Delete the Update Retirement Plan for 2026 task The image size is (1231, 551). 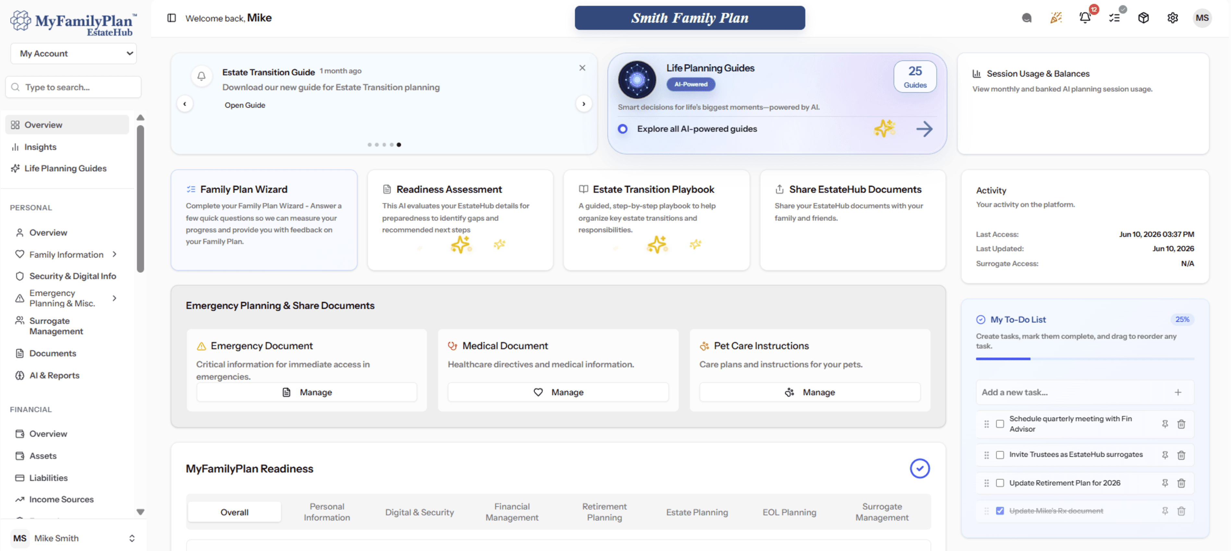tap(1181, 483)
